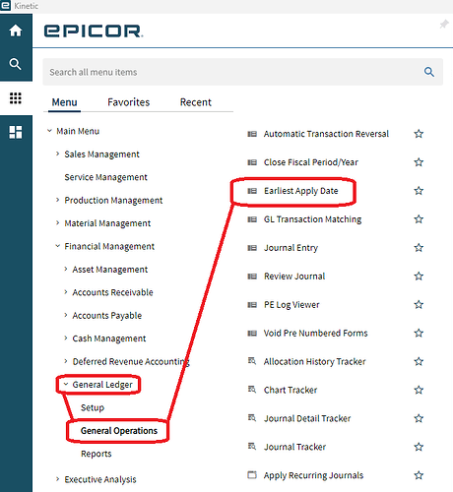
Task: Click tracker icon beside Chart Tracker
Action: 252,390
